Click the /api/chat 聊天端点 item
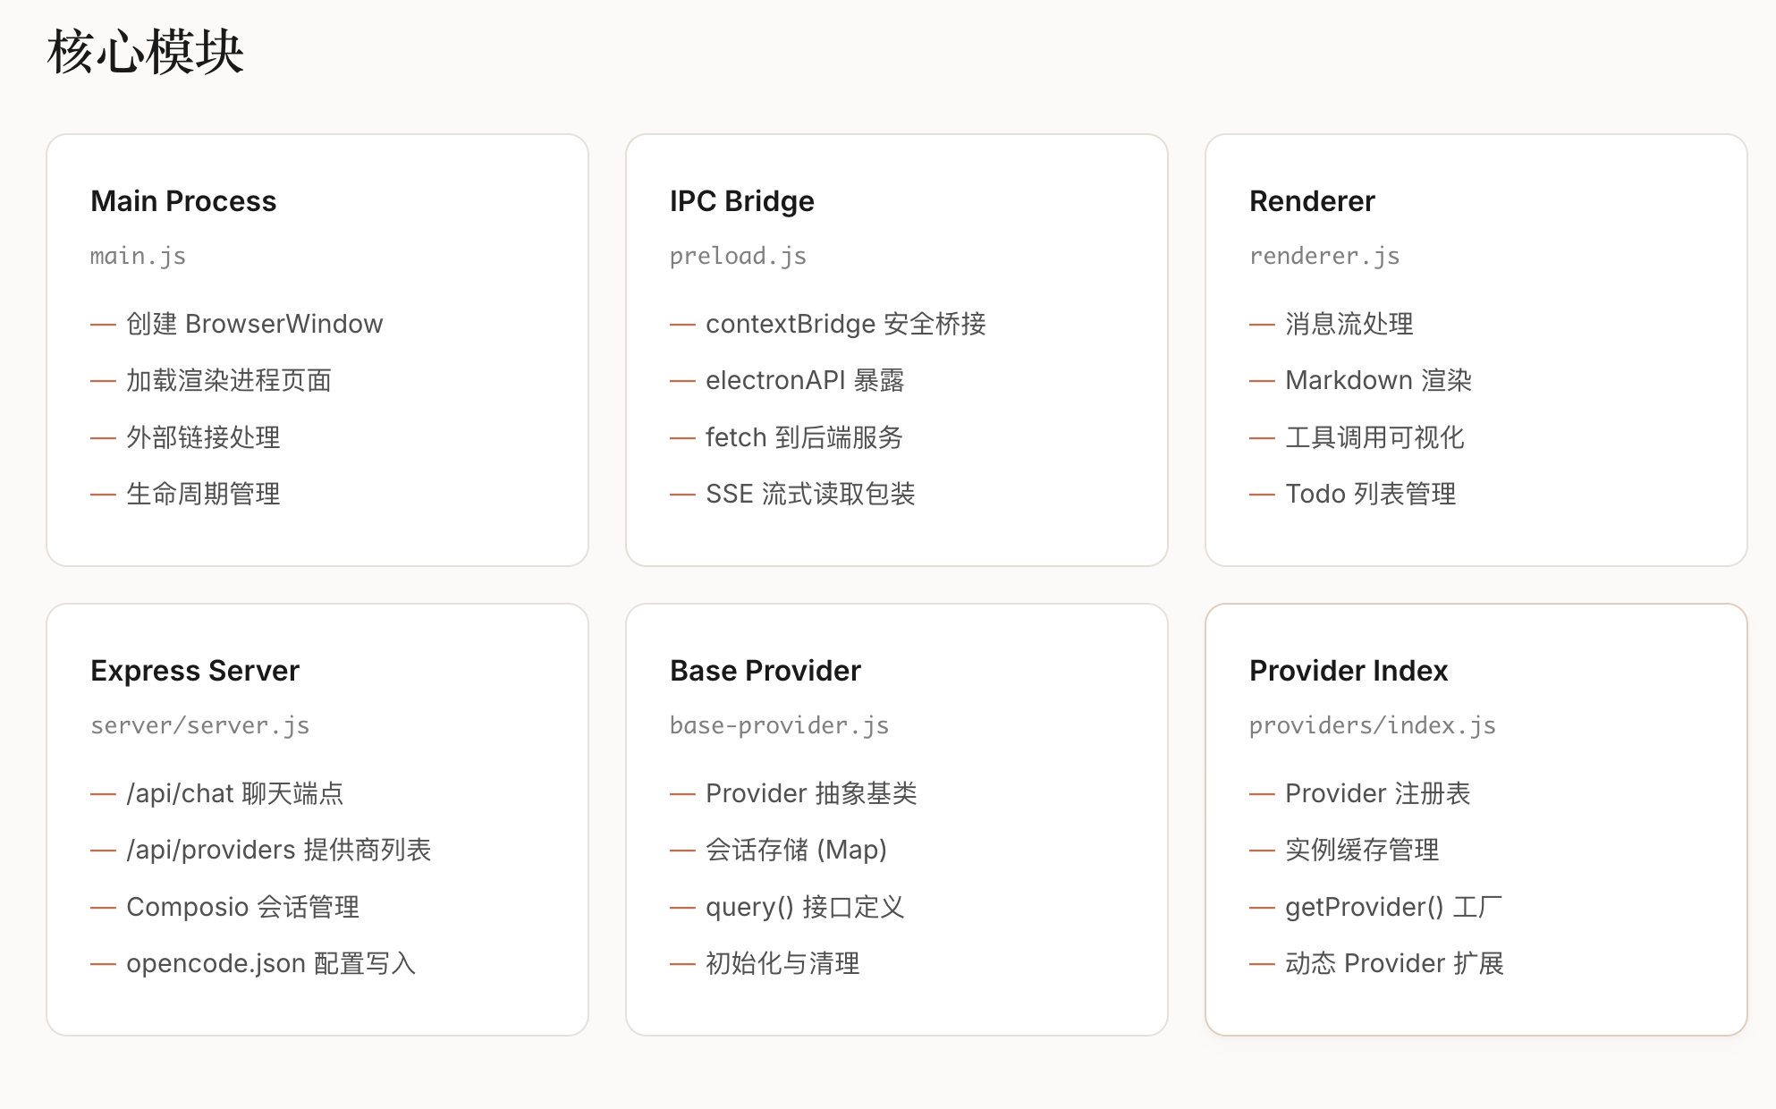Screen dimensions: 1776x1109 pyautogui.click(x=234, y=793)
